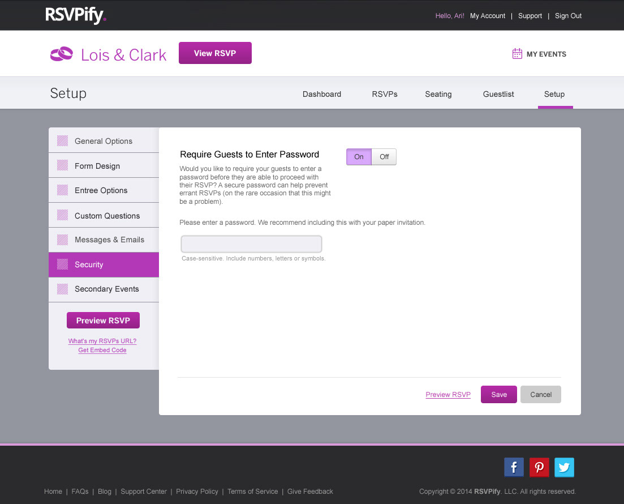
Task: Open Facebook page via footer icon
Action: [514, 467]
